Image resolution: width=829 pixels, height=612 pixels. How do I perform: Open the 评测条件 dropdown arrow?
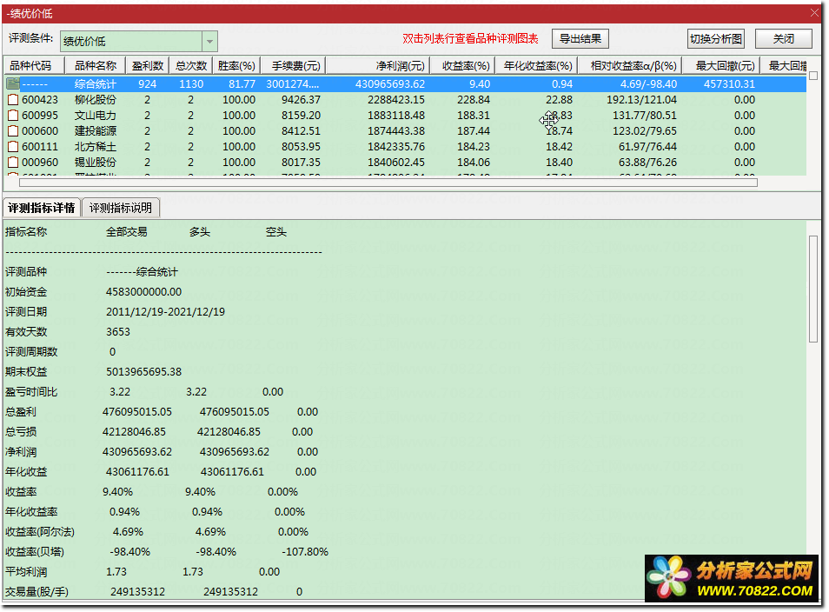209,41
